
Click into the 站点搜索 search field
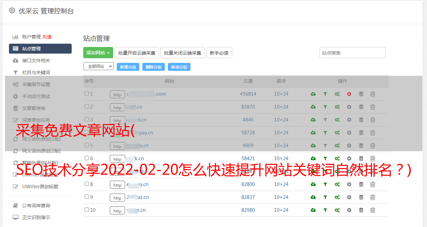[353, 53]
